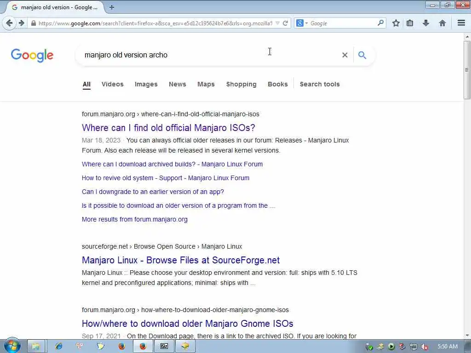Open 'More results from forum.manjaro.org'
This screenshot has width=471, height=353.
point(135,219)
